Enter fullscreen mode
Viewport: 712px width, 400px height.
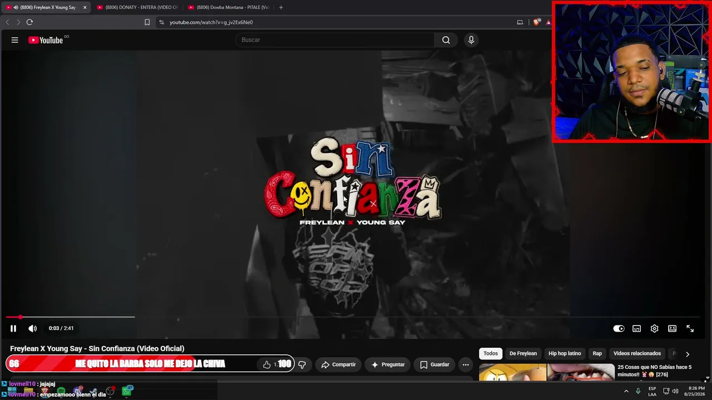(x=690, y=328)
